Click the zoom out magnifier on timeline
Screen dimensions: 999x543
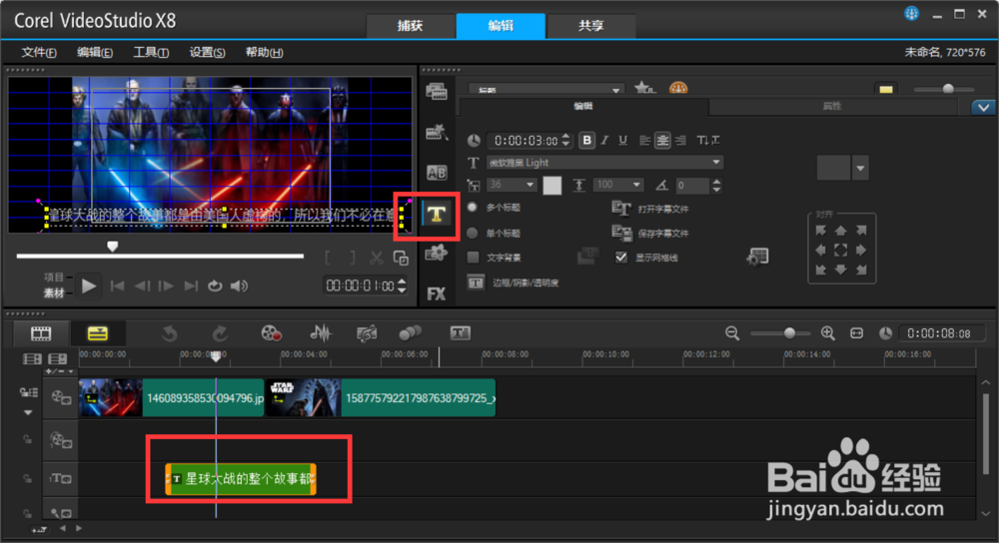(732, 333)
